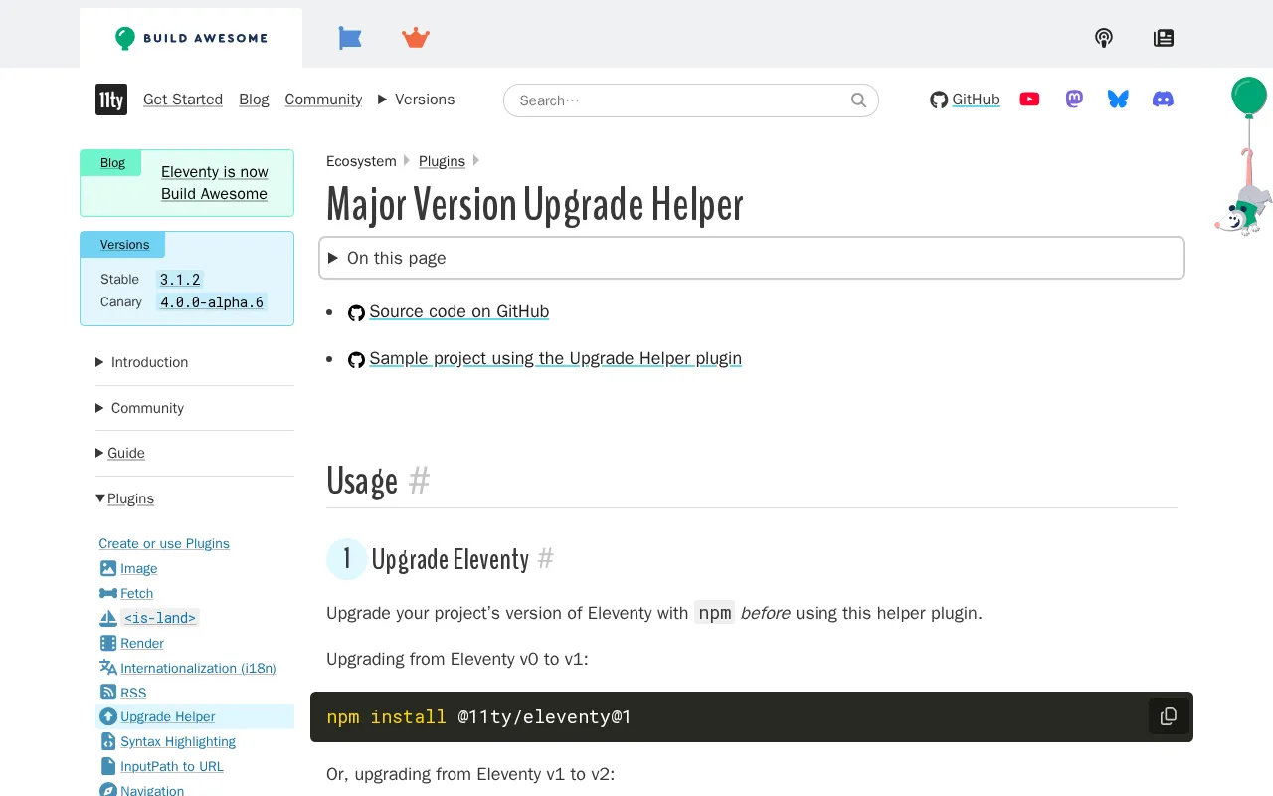Screen dimensions: 1273x796
Task: Click the Render plugin icon
Action: (x=108, y=643)
